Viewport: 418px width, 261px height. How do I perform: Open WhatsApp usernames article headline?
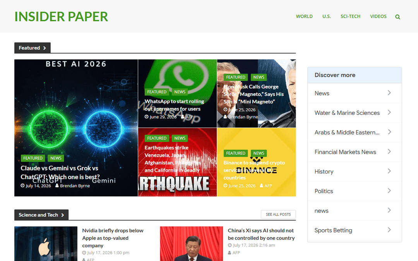(174, 105)
